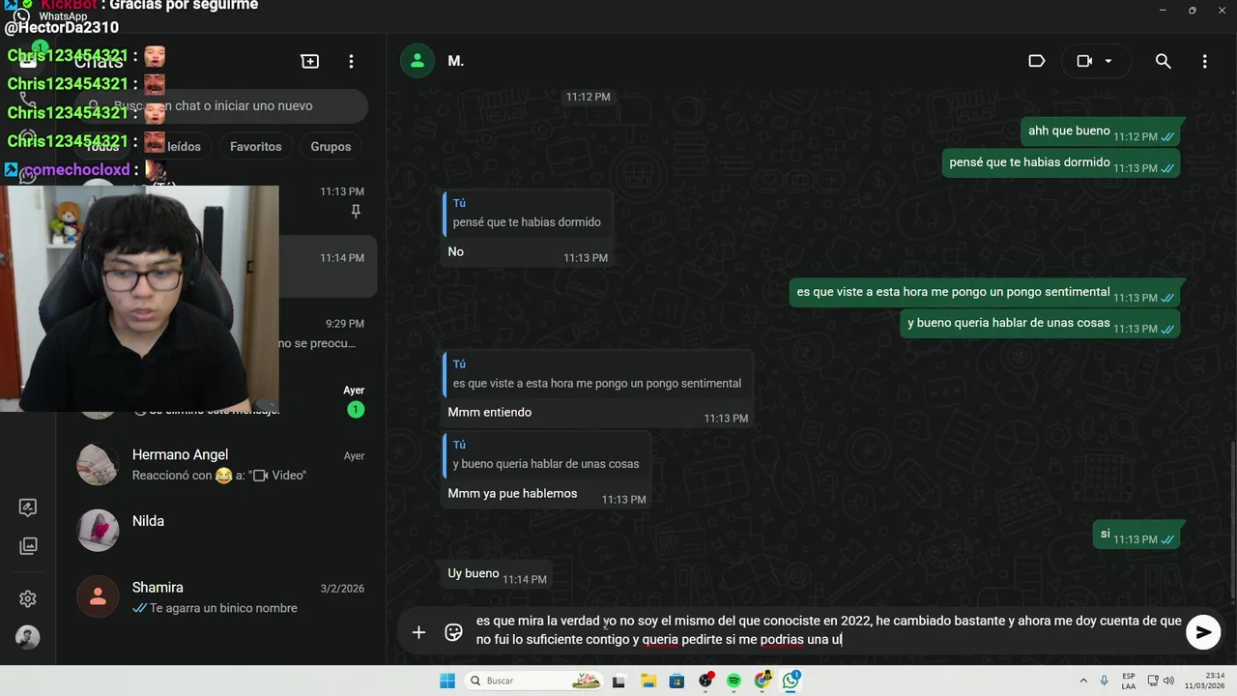Open Spotify from the taskbar
This screenshot has height=696, width=1237.
pos(734,681)
